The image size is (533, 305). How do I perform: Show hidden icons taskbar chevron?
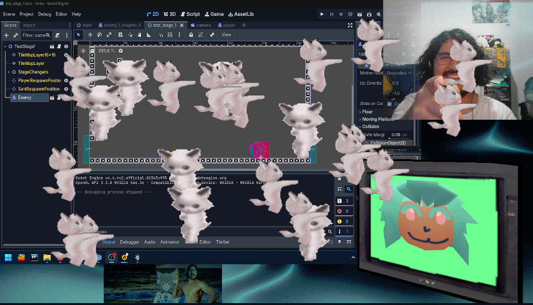click(353, 257)
